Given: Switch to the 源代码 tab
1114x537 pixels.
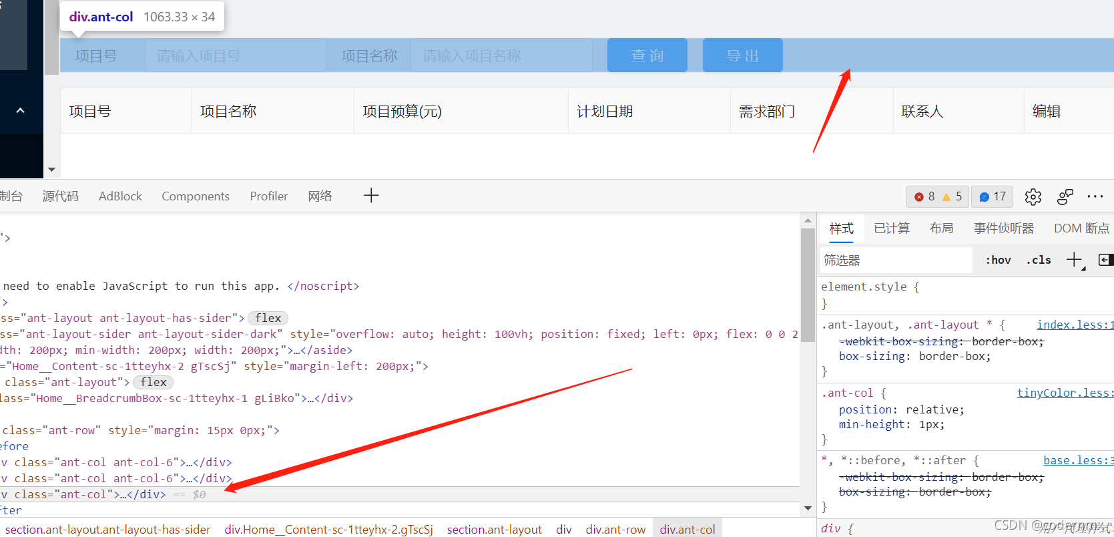Looking at the screenshot, I should point(60,196).
